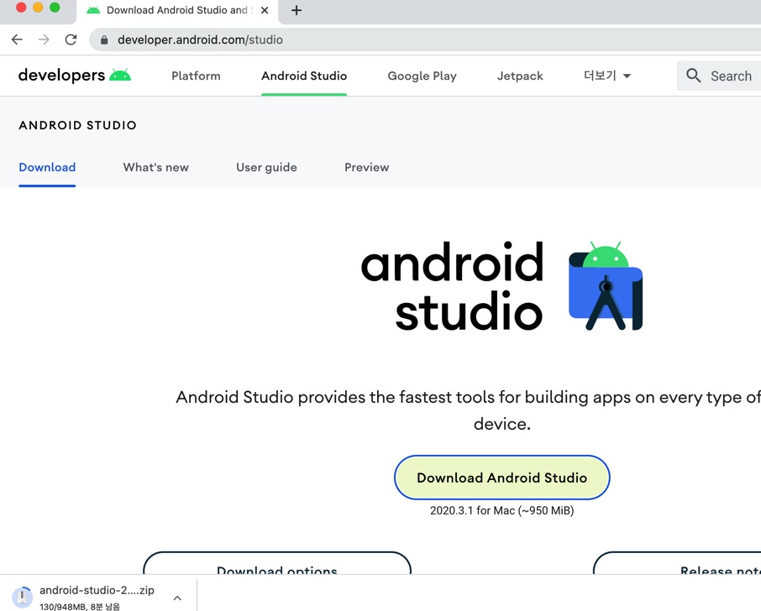This screenshot has height=611, width=761.
Task: Reload the page with the refresh icon
Action: (71, 39)
